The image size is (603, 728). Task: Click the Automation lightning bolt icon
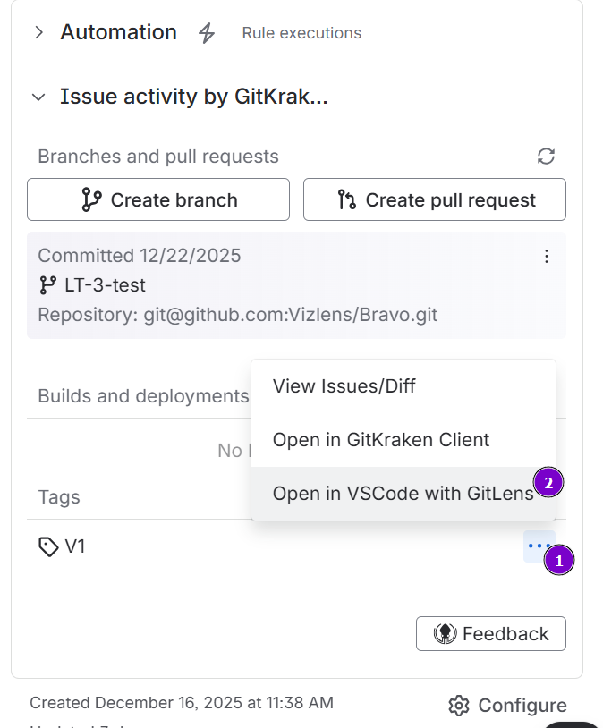(206, 32)
